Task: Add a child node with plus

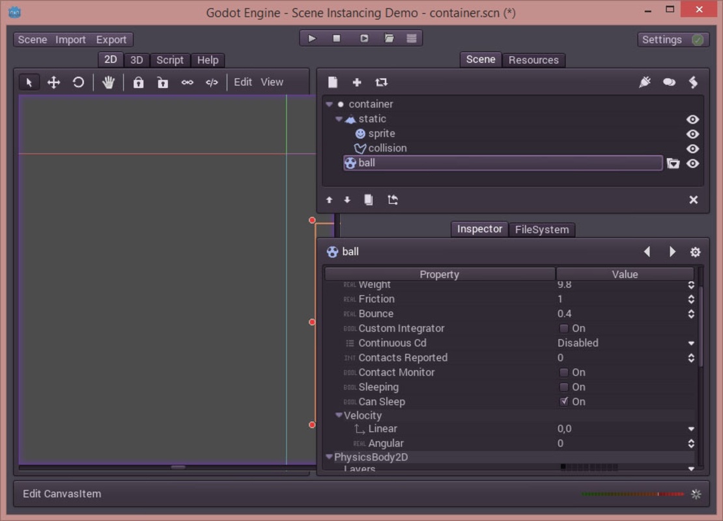Action: 356,82
